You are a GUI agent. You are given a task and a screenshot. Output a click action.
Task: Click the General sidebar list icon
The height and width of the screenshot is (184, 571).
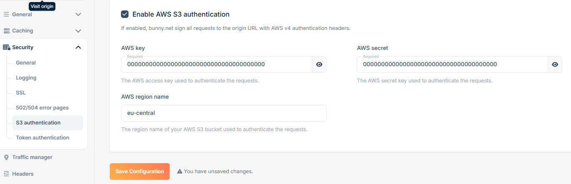pyautogui.click(x=6, y=14)
